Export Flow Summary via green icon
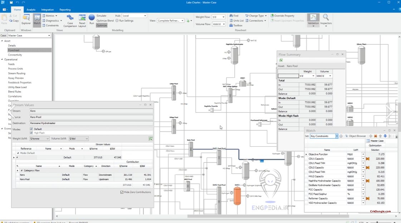The height and width of the screenshot is (223, 401). click(281, 60)
